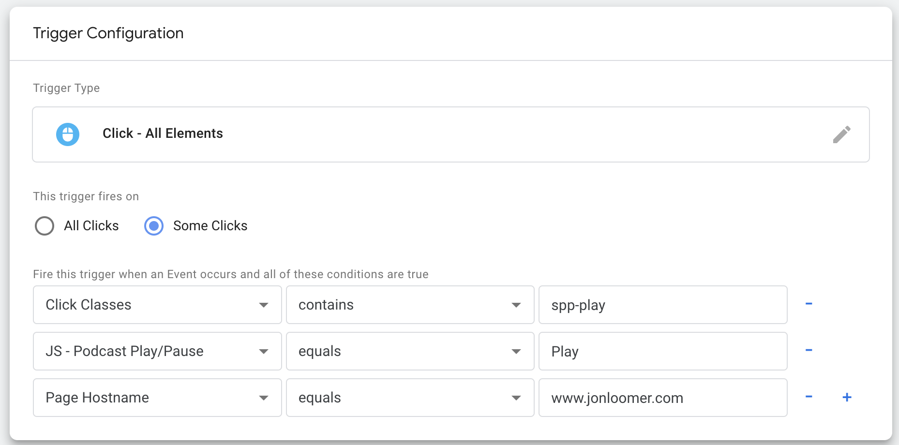This screenshot has width=899, height=445.
Task: Open the JS - Podcast Play/Pause dropdown
Action: [157, 351]
